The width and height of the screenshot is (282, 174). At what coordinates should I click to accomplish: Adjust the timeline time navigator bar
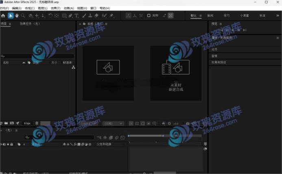[146, 136]
